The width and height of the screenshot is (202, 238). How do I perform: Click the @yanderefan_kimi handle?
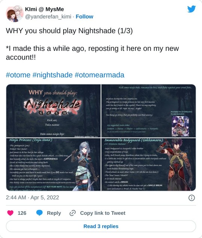pyautogui.click(x=48, y=16)
